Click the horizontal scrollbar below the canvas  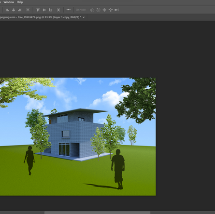(x=97, y=213)
